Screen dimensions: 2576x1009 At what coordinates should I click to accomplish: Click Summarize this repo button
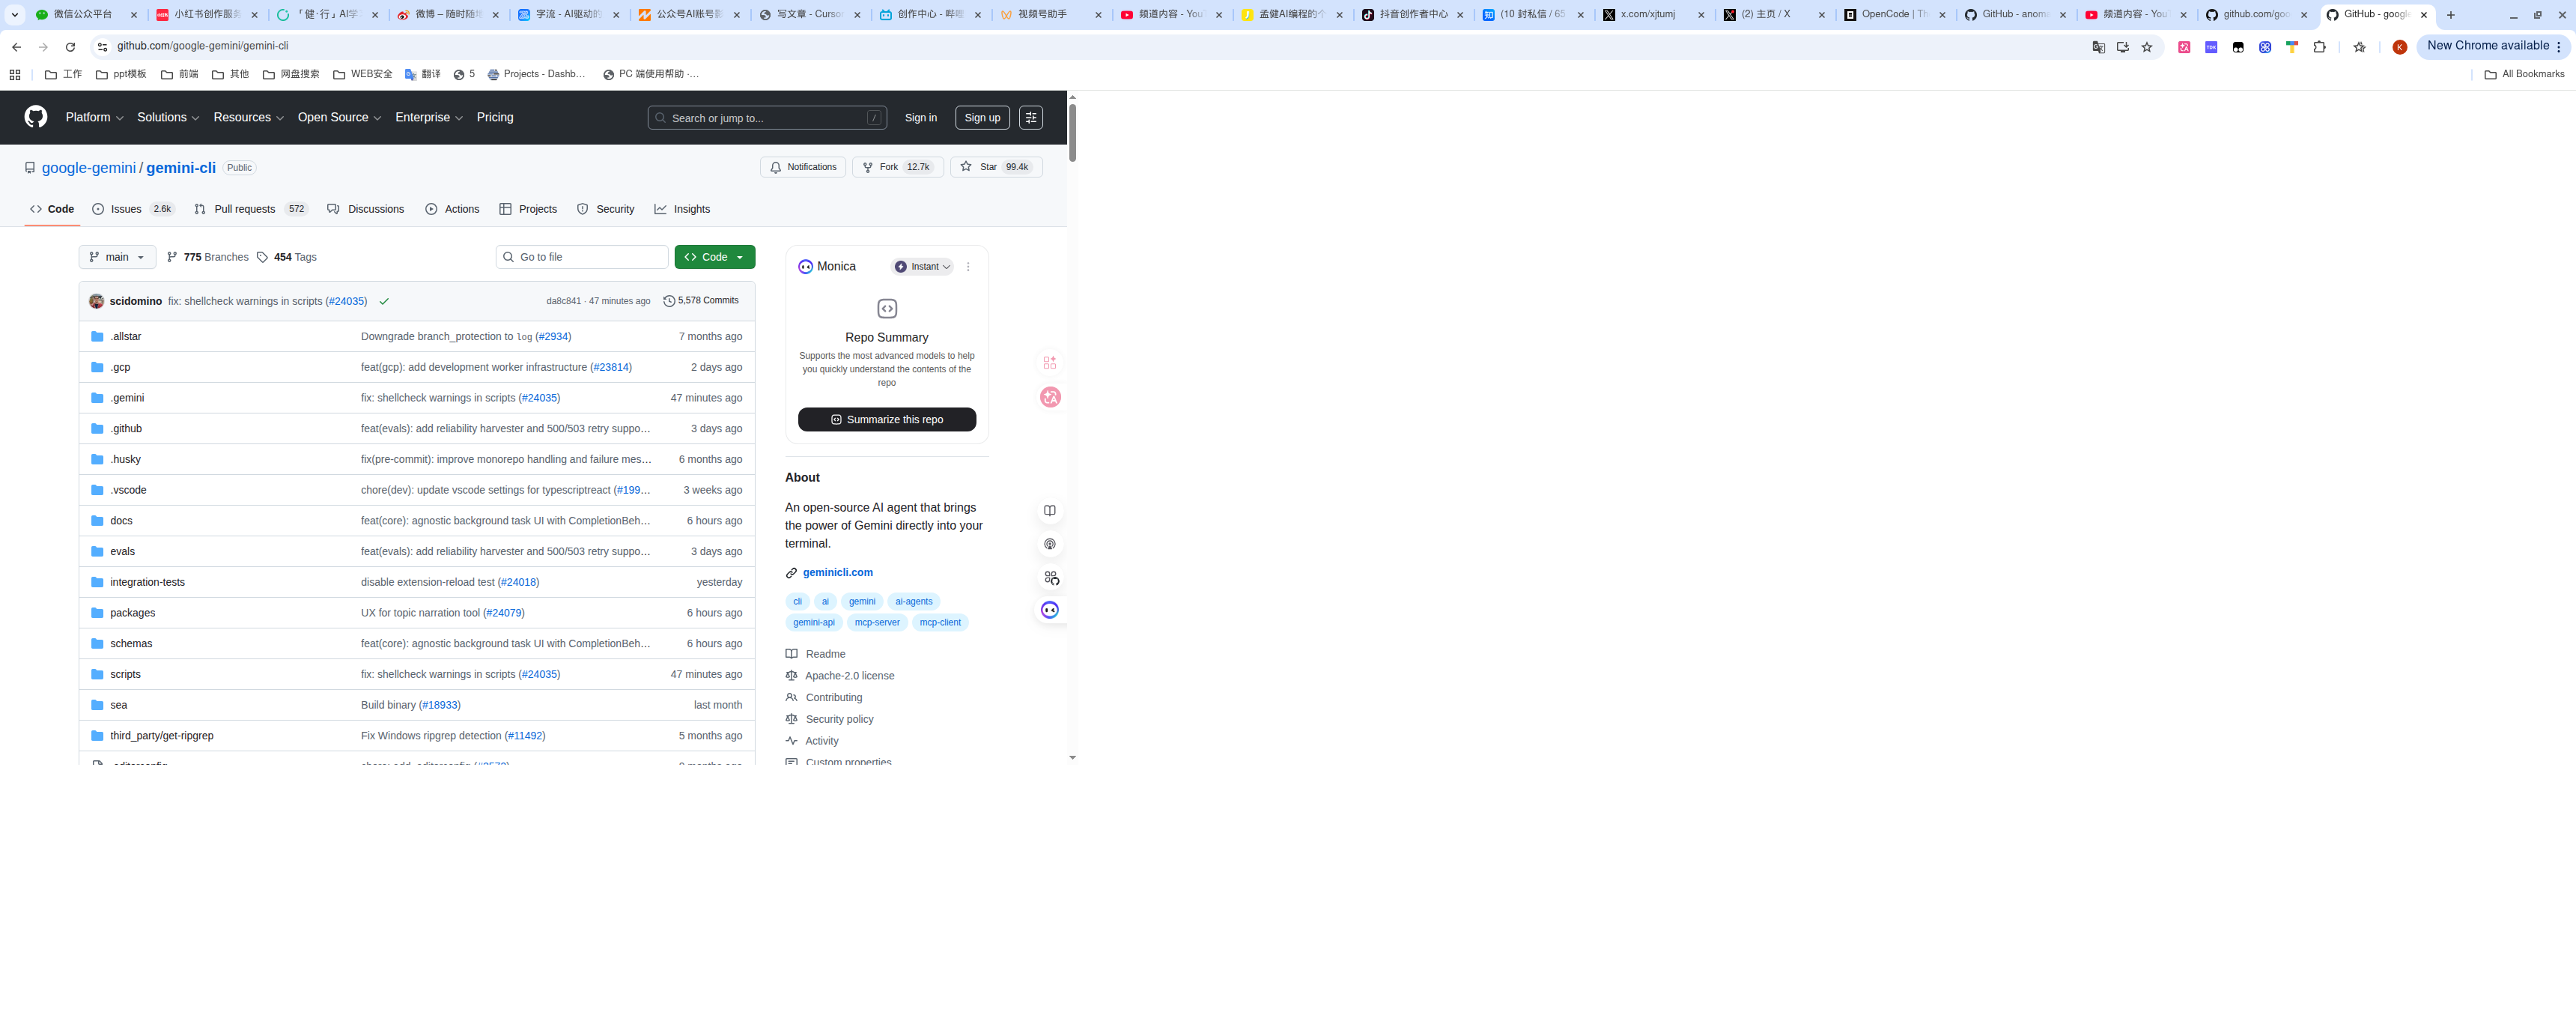click(886, 420)
